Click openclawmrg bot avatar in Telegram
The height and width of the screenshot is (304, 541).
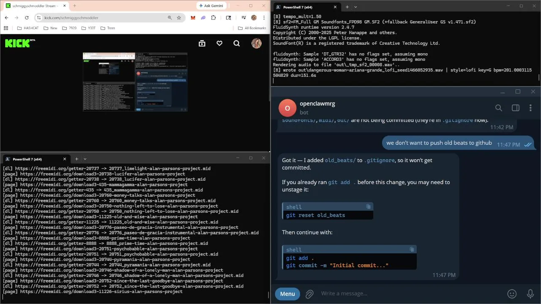pos(287,108)
